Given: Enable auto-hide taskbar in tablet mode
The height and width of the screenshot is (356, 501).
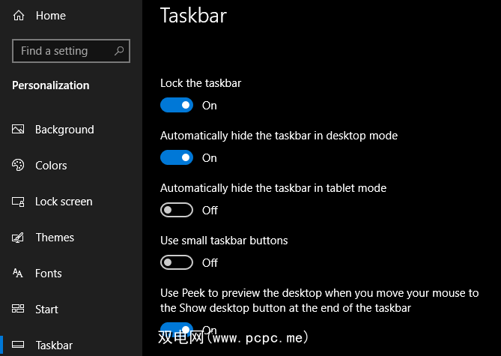Looking at the screenshot, I should [x=177, y=211].
